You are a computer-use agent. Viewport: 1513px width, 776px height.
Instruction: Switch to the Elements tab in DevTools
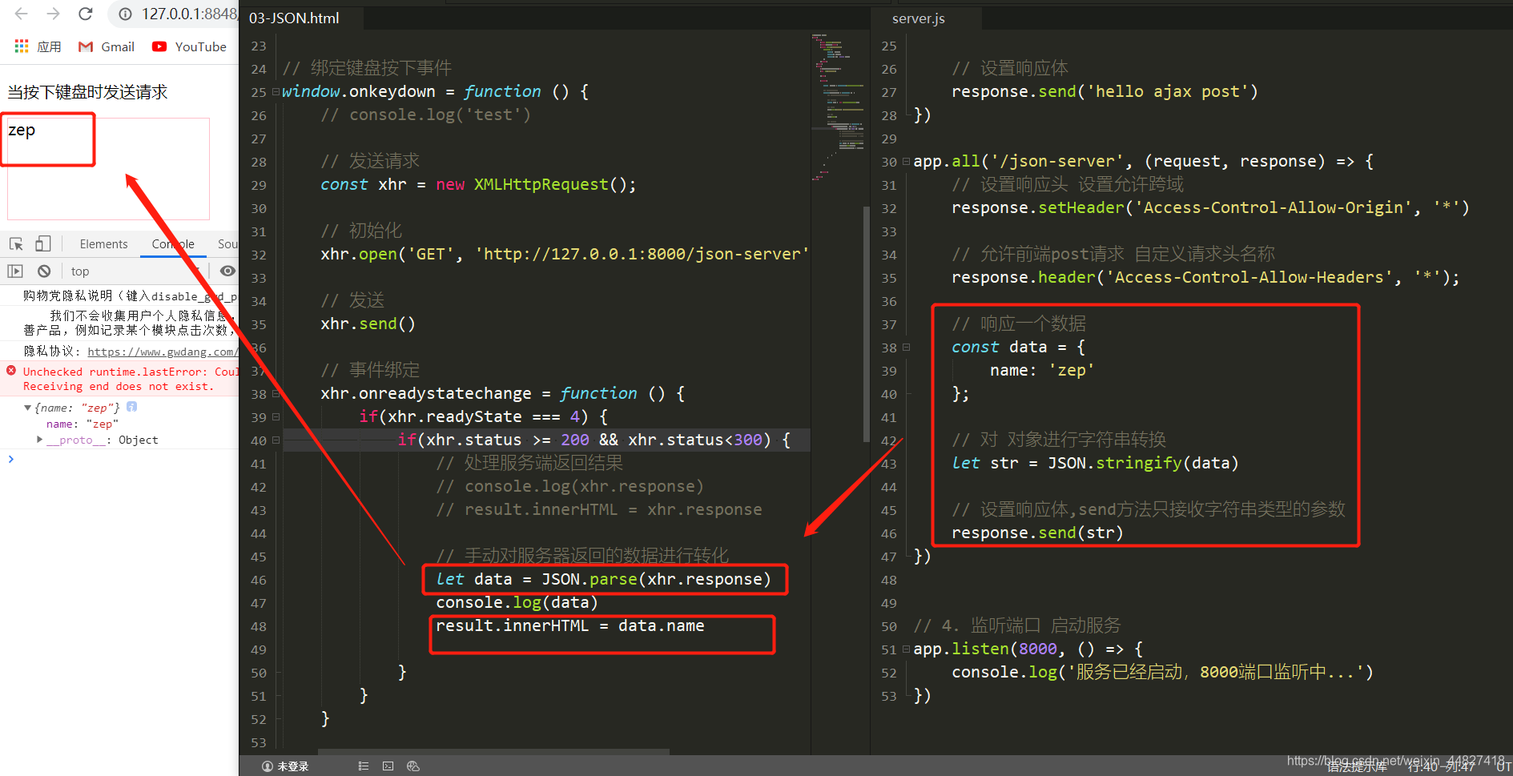[103, 244]
